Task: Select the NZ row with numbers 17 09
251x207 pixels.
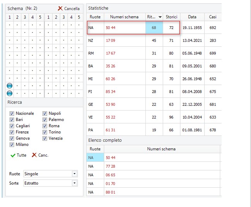Action: (154, 41)
